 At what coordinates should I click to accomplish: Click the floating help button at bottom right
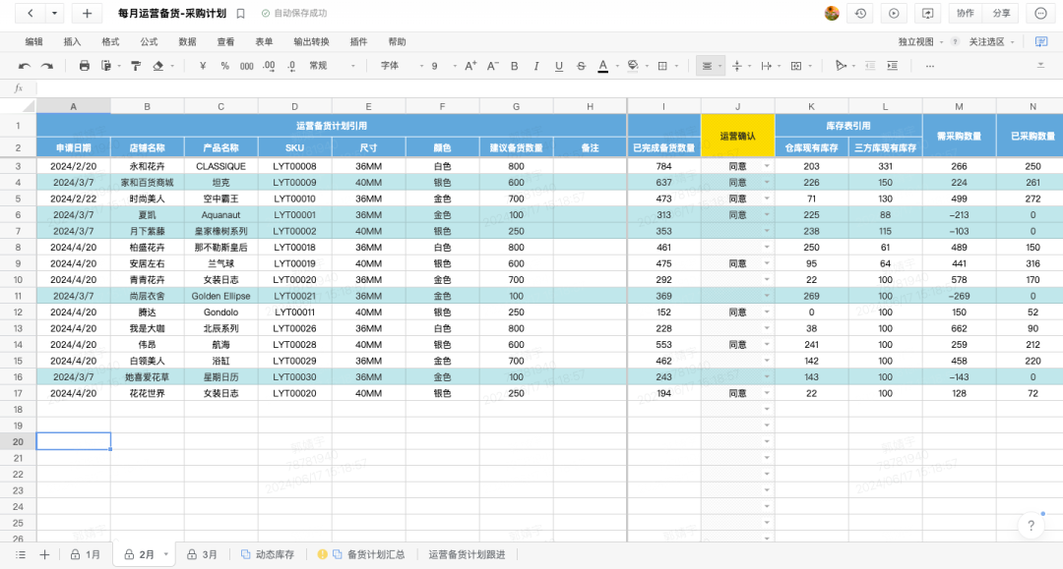[x=1032, y=525]
